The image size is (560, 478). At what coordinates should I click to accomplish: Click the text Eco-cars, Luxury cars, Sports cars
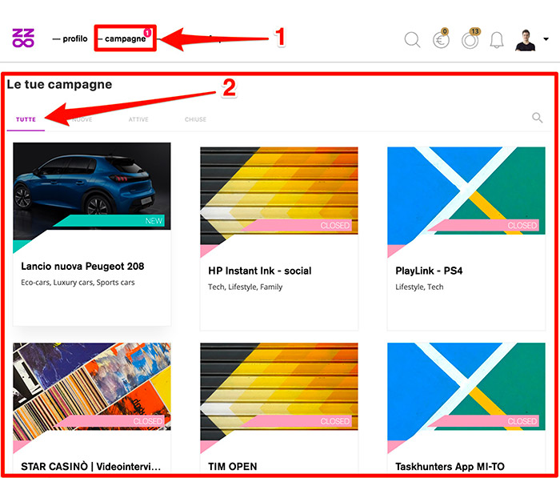[x=78, y=283]
